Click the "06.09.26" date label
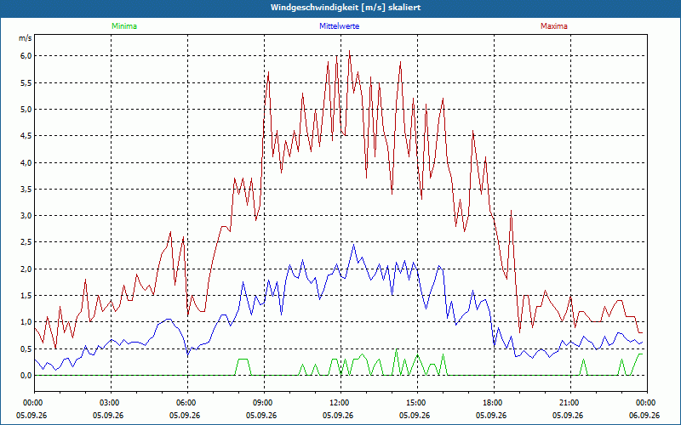681x425 pixels. pos(644,416)
